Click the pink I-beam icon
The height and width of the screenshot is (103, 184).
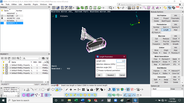click(42, 95)
